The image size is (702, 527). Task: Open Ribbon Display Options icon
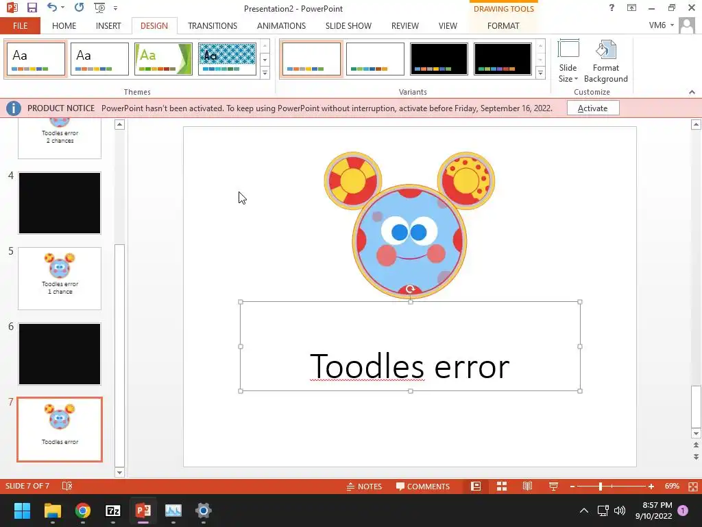coord(631,8)
